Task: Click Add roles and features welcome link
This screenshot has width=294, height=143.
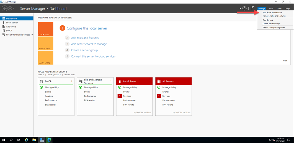Action: (x=85, y=38)
